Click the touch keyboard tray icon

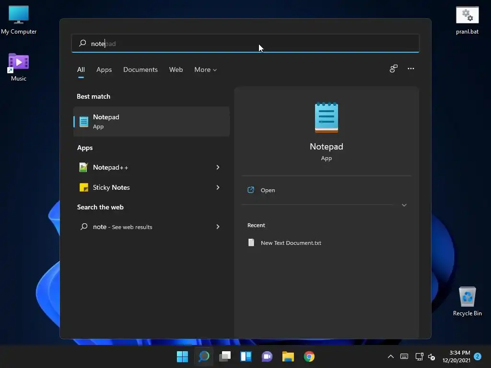(404, 356)
